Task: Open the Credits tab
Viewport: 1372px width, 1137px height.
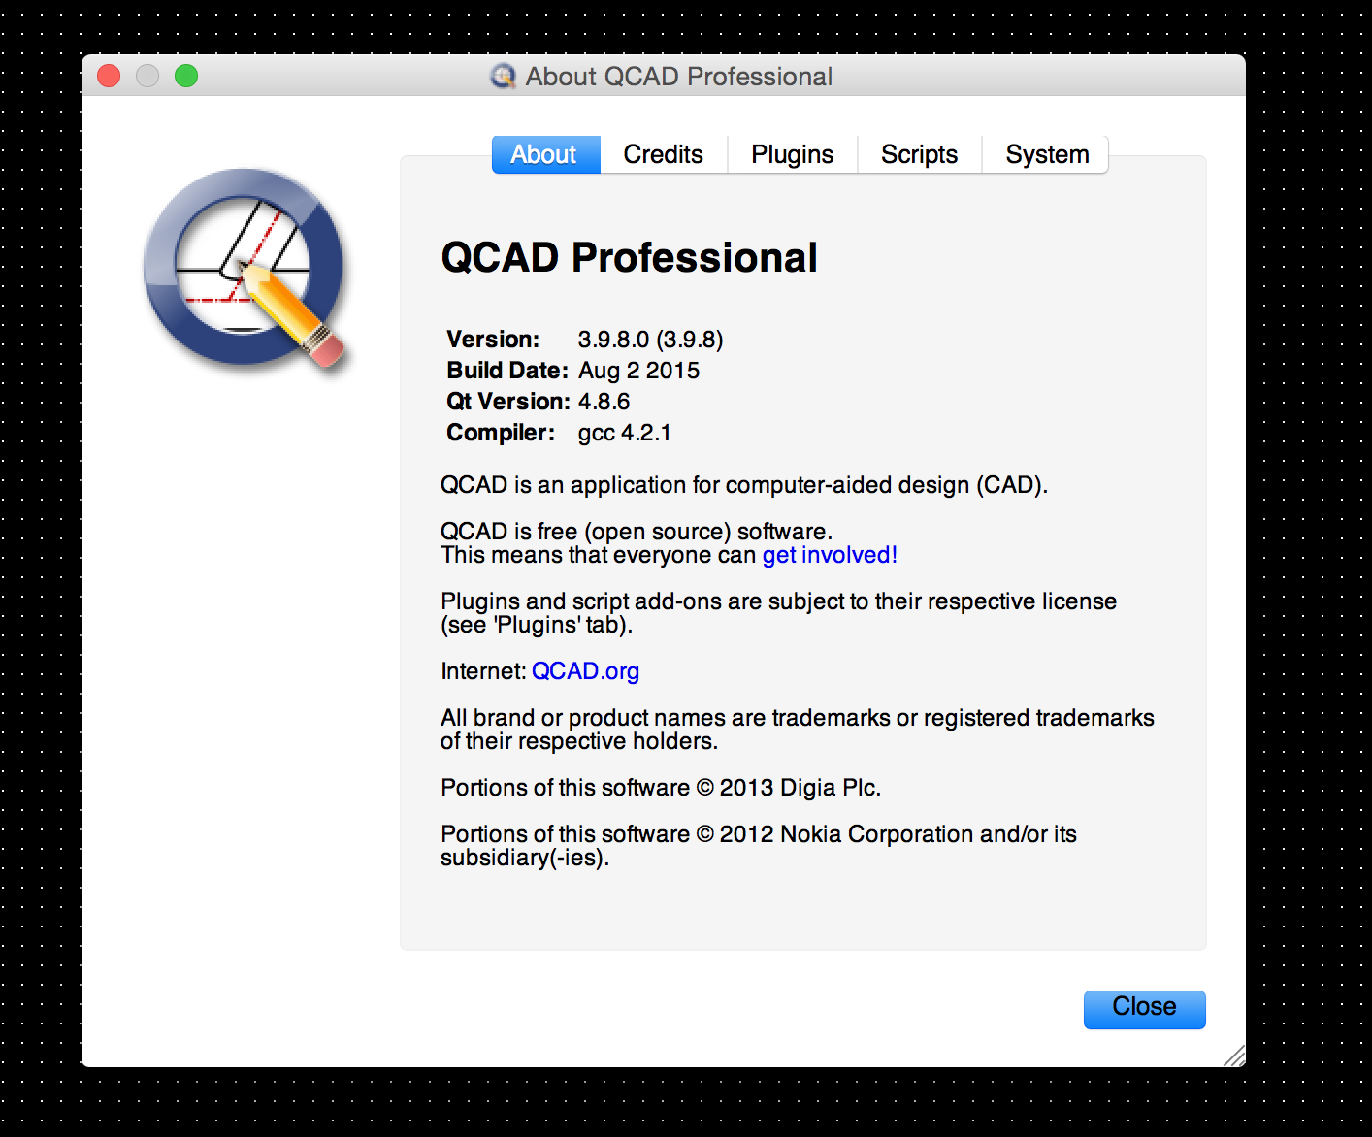Action: 664,154
